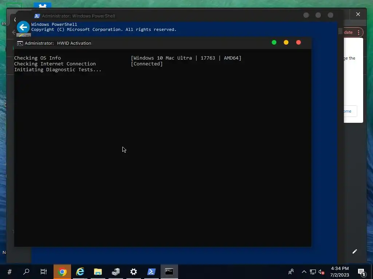Open taskbar Search magnifier
The image size is (373, 279).
click(x=26, y=272)
